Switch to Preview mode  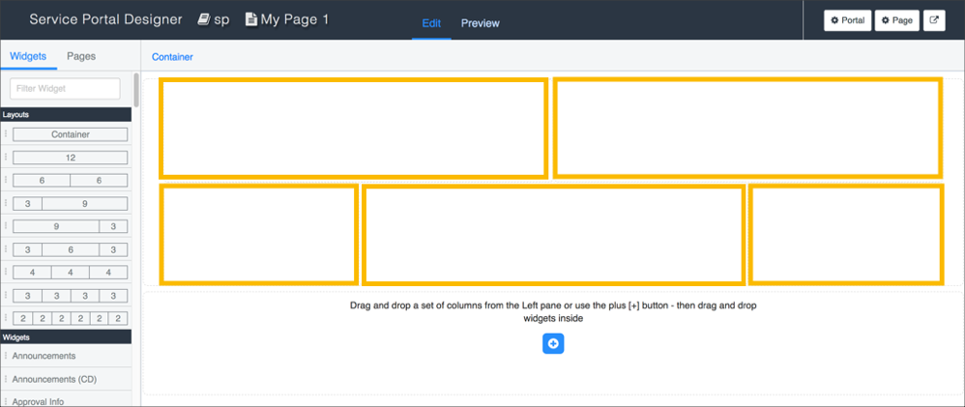(x=480, y=23)
